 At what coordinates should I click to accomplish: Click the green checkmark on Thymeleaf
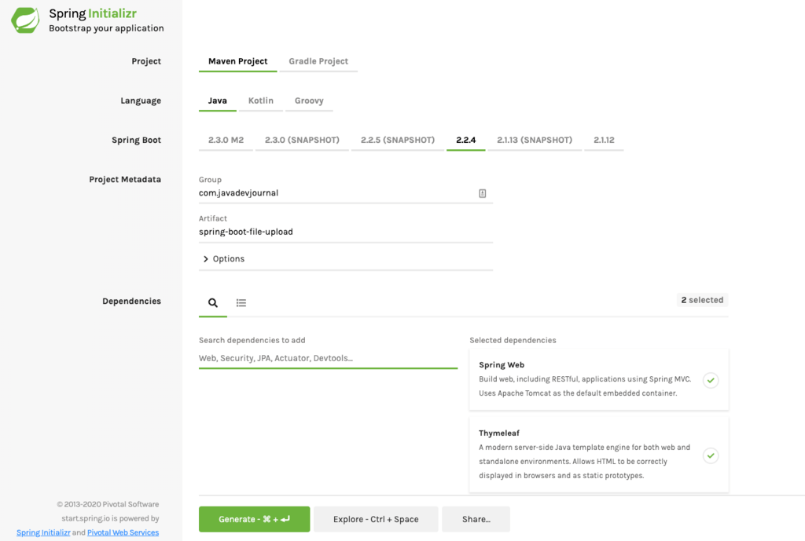coord(711,455)
